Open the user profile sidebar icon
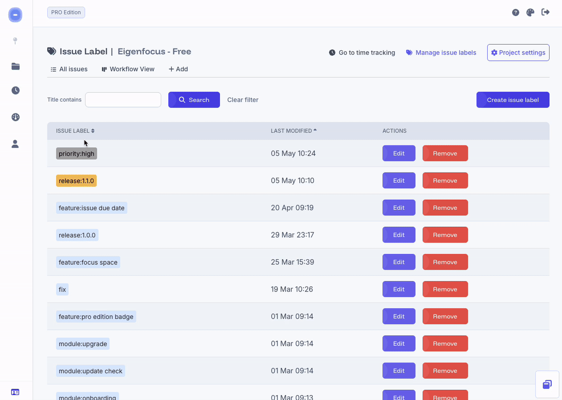 (x=16, y=144)
